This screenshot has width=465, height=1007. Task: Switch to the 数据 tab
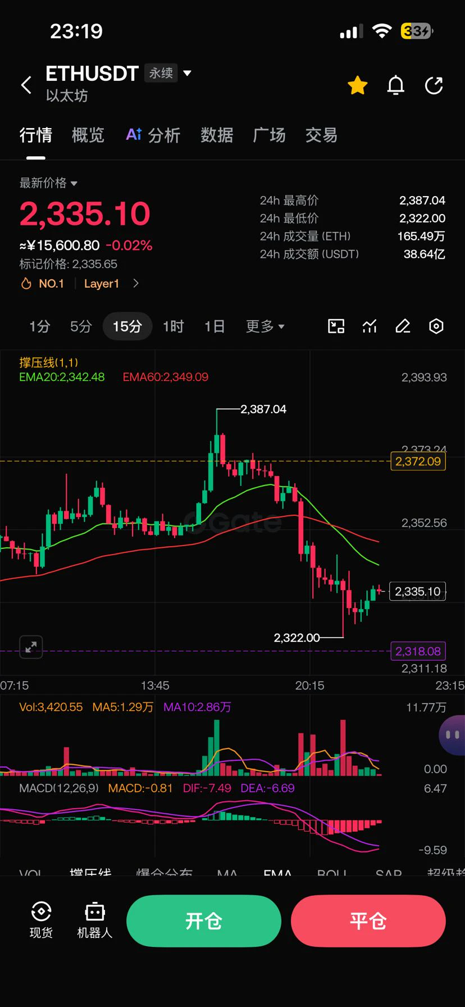[217, 135]
